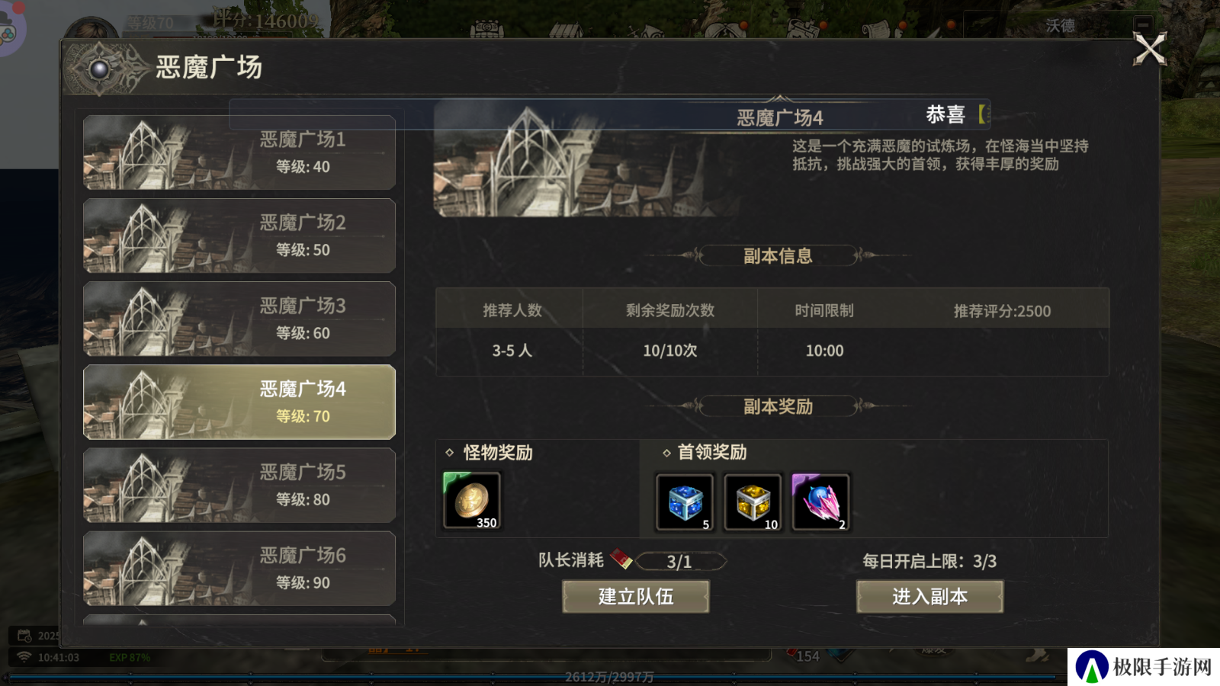
Task: Select 恶魔广场2 level 50 entry
Action: [239, 236]
